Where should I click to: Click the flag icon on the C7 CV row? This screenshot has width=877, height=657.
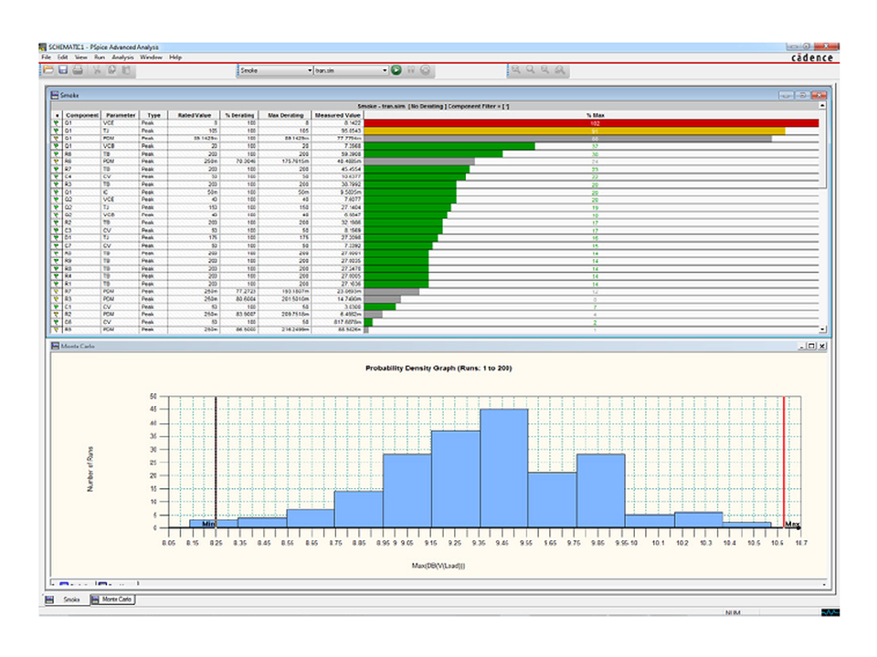tap(56, 245)
